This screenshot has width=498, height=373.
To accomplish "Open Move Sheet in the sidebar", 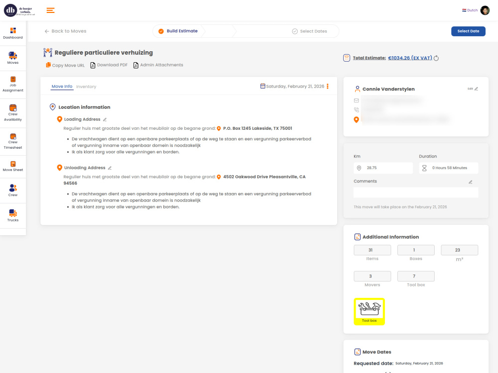I will [13, 166].
